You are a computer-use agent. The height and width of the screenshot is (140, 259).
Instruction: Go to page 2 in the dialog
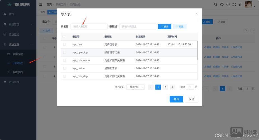click(165, 87)
